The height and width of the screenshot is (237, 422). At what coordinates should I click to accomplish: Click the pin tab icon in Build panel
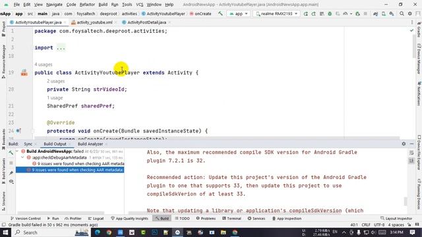(11, 172)
